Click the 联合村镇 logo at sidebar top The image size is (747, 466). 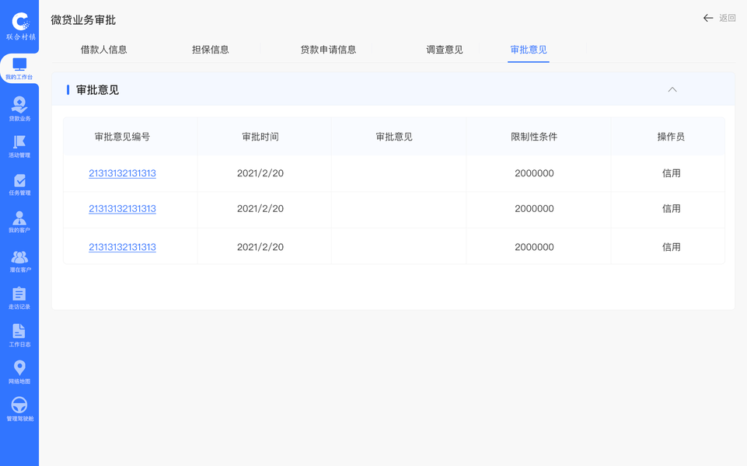coord(20,26)
